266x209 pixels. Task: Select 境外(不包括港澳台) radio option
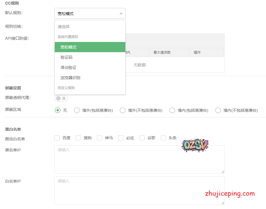click(123, 110)
